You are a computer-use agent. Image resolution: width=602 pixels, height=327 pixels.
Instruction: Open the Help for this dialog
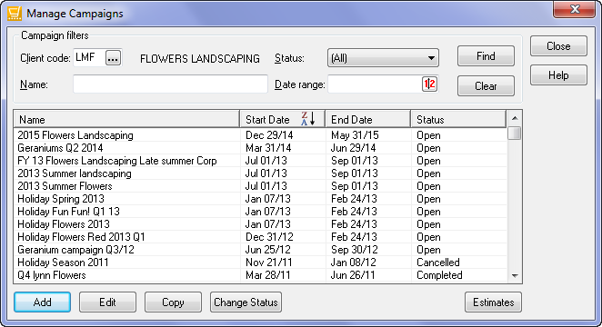(558, 75)
